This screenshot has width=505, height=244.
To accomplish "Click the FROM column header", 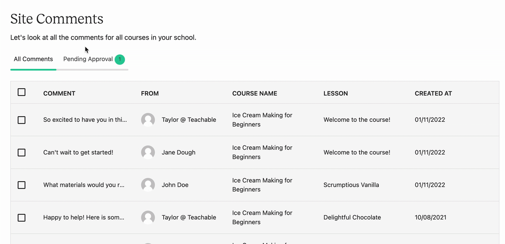I will (x=150, y=93).
